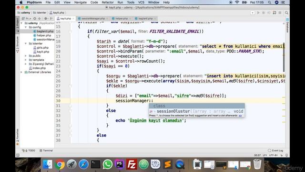Expand the template folder
The width and height of the screenshot is (305, 172).
coord(26,60)
